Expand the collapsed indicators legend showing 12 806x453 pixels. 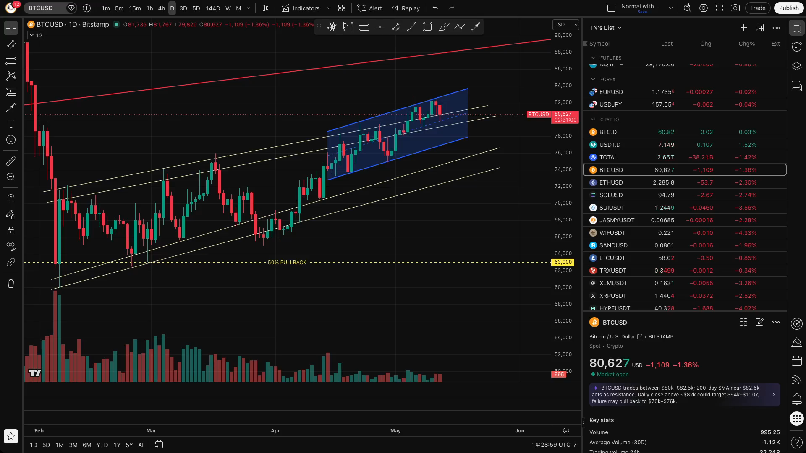click(x=36, y=35)
